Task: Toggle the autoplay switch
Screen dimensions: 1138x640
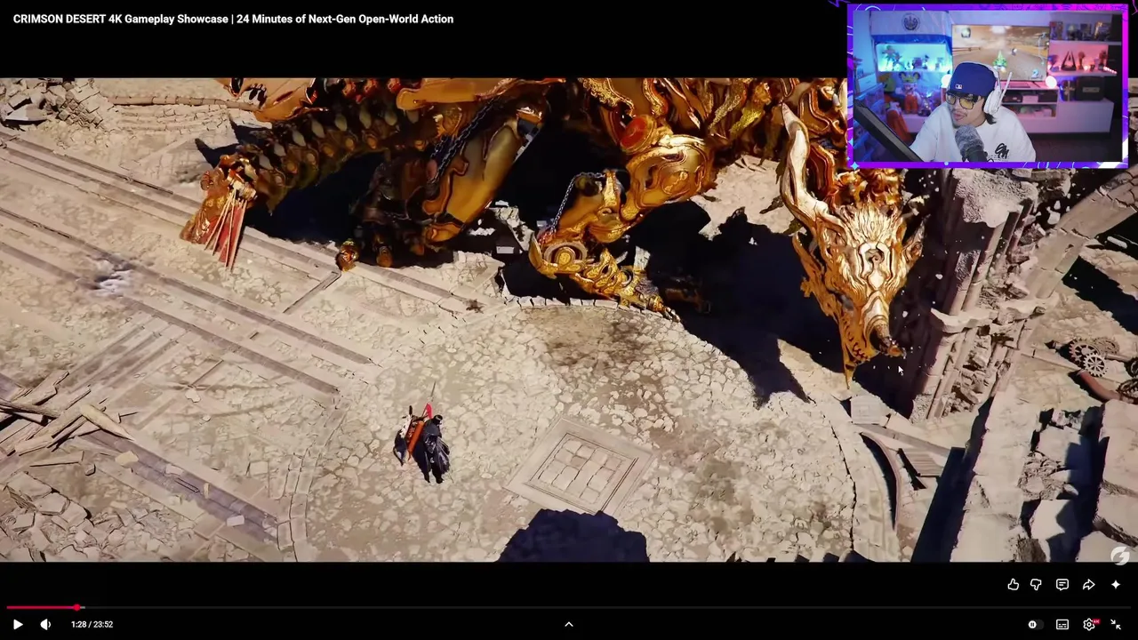Action: coord(1033,624)
